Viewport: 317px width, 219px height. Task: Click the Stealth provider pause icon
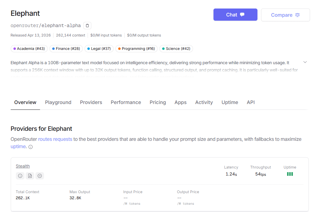point(40,176)
